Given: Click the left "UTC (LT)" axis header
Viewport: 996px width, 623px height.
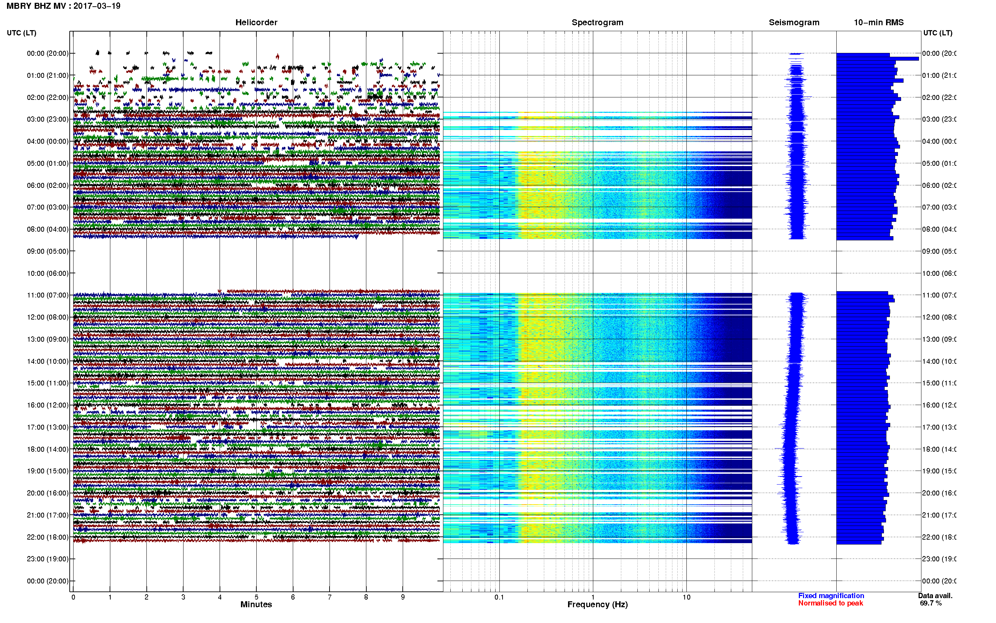Looking at the screenshot, I should click(21, 33).
